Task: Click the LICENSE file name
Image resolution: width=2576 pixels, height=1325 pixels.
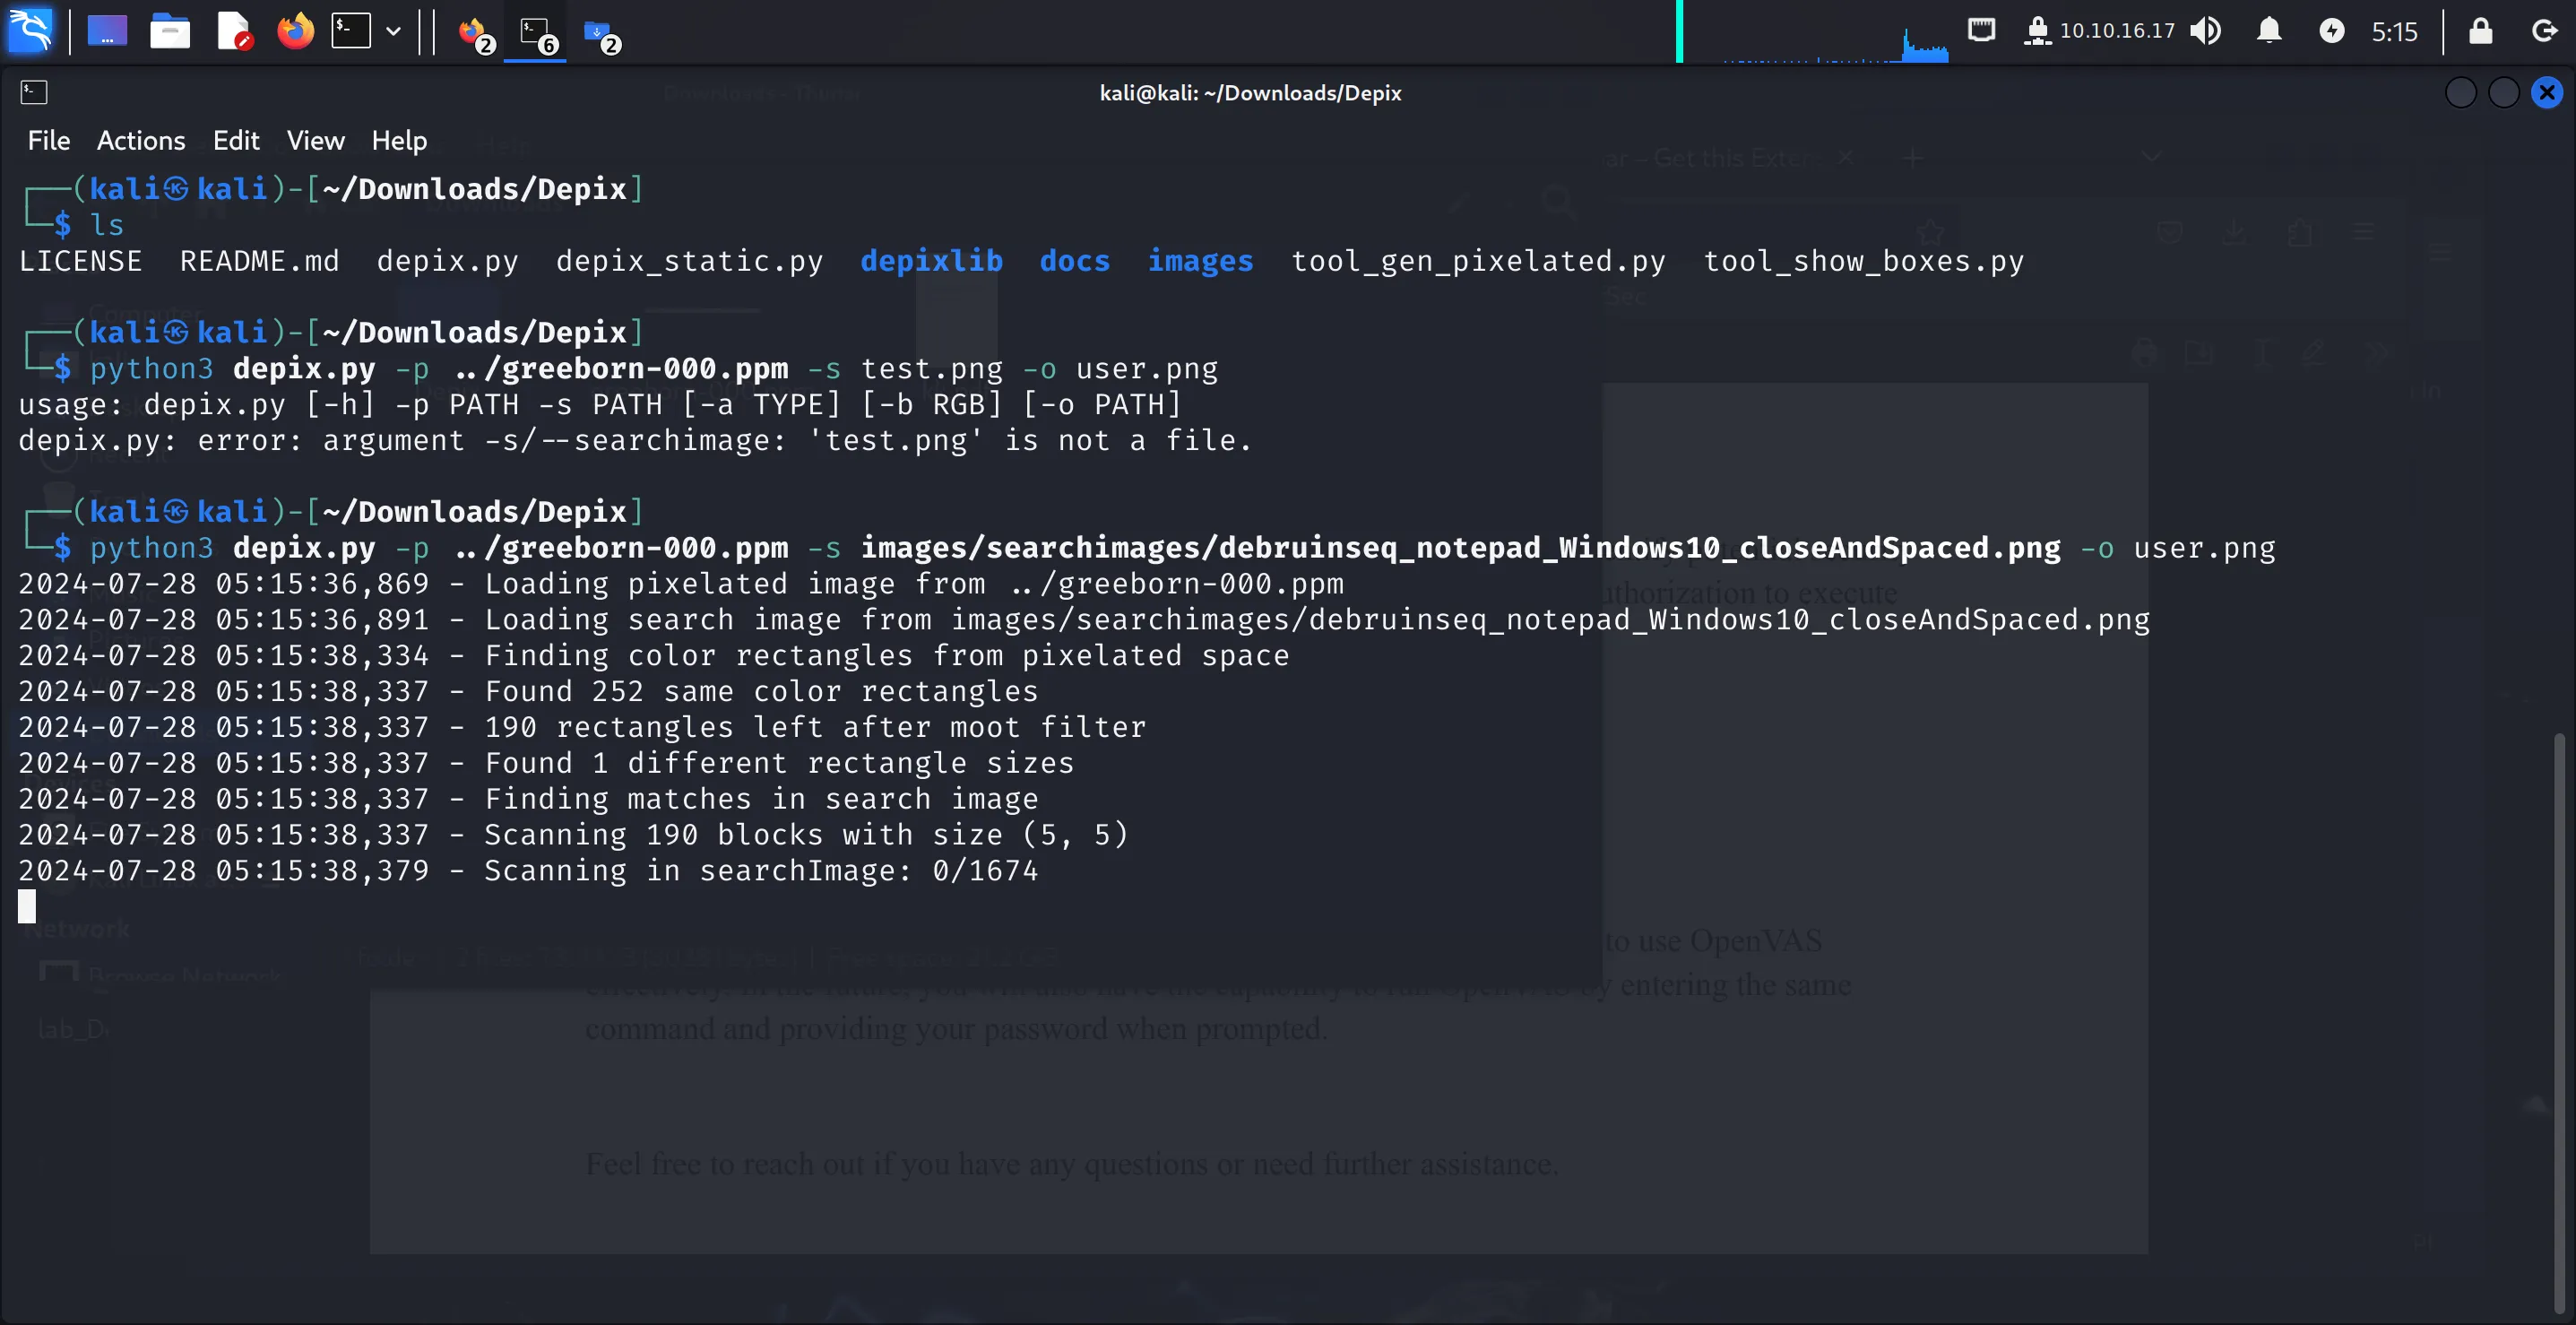Action: (80, 261)
